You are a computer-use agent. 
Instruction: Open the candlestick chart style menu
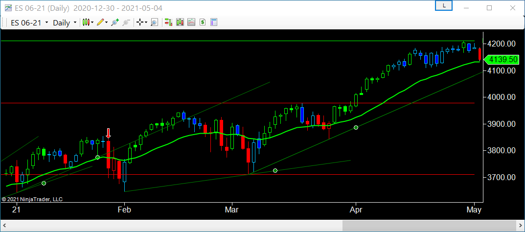point(88,23)
